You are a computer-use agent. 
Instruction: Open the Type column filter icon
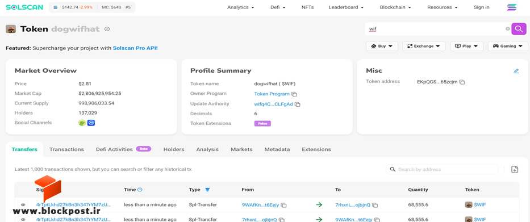click(x=207, y=190)
